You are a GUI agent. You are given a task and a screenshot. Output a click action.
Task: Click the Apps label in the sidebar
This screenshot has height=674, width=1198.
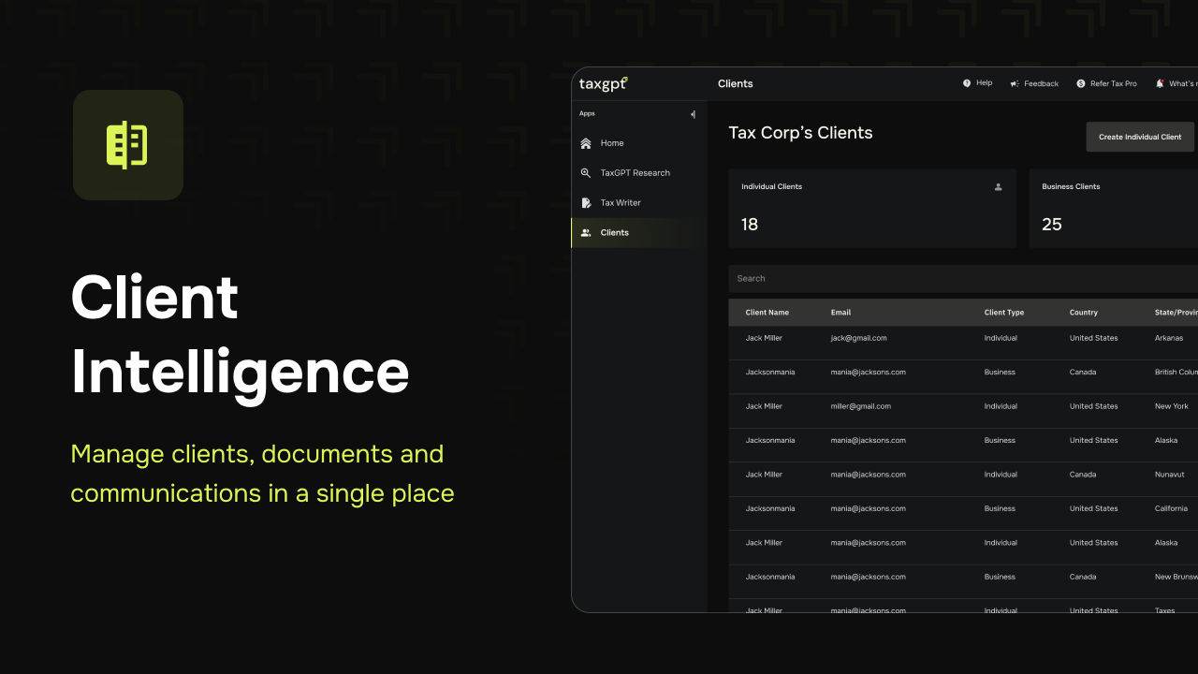(587, 113)
